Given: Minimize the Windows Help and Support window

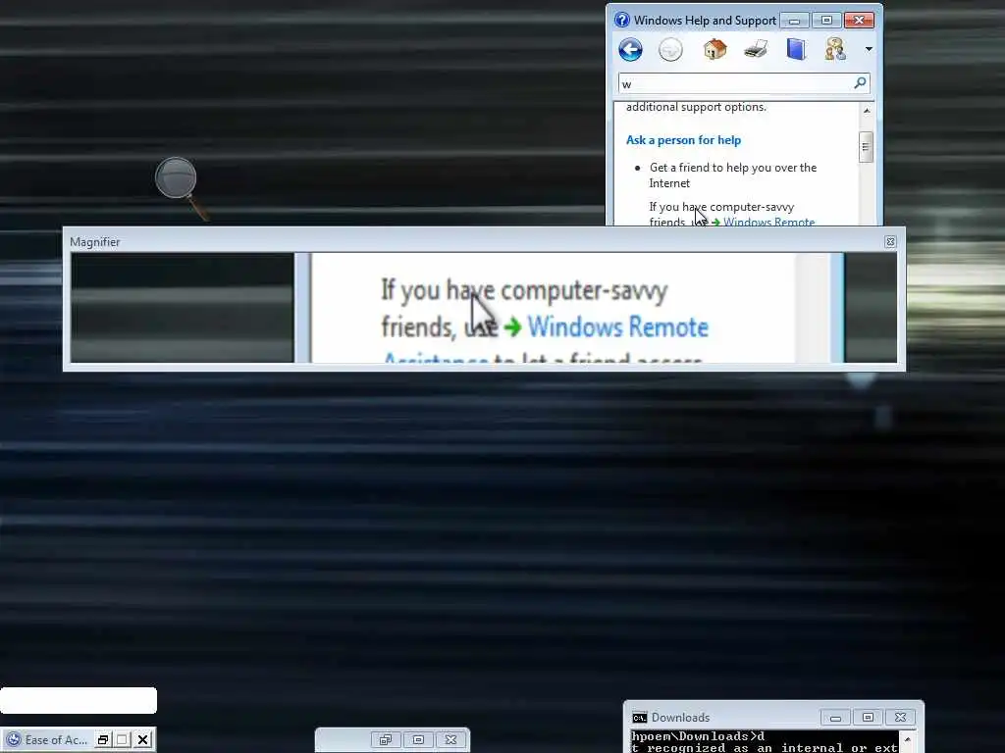Looking at the screenshot, I should [794, 21].
